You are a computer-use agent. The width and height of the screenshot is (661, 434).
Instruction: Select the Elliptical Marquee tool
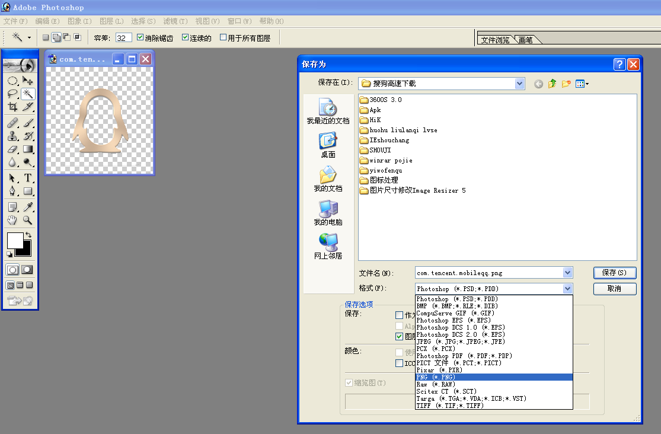pyautogui.click(x=12, y=81)
